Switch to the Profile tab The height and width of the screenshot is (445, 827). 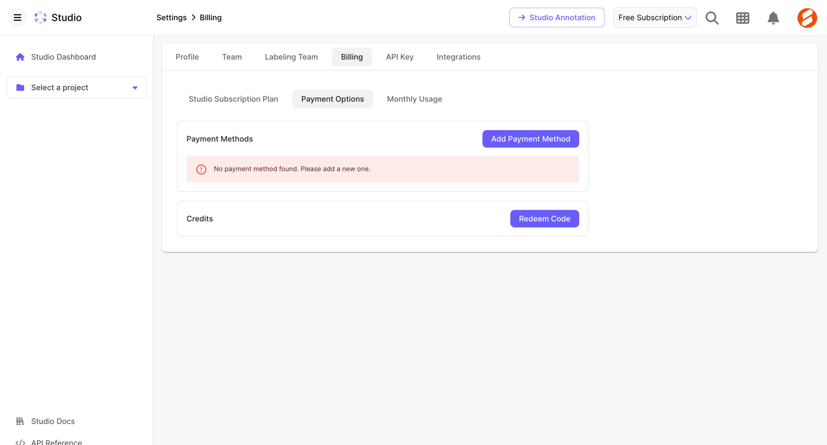(187, 57)
